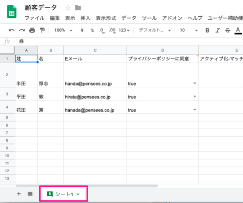Click the all sheets list icon

(x=30, y=194)
